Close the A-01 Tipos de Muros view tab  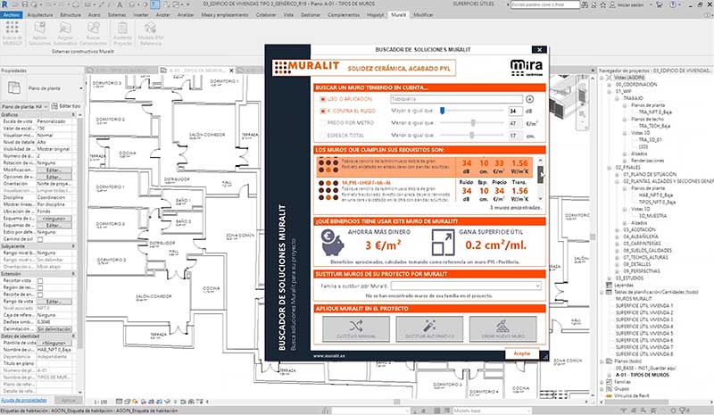[231, 71]
